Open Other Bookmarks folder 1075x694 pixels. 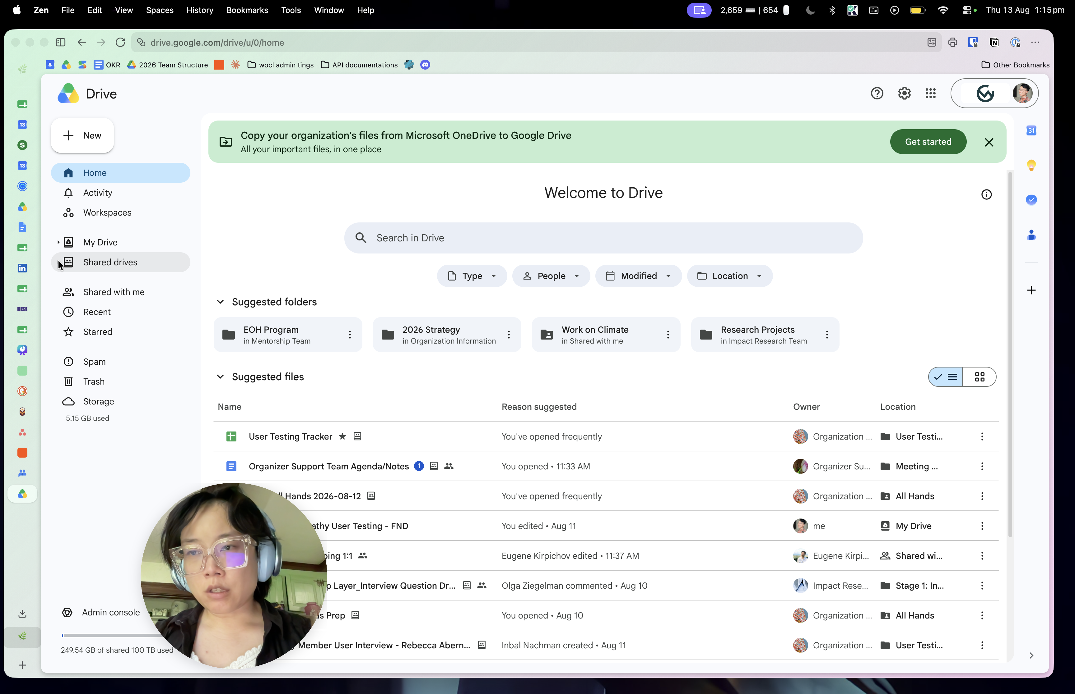point(1015,65)
